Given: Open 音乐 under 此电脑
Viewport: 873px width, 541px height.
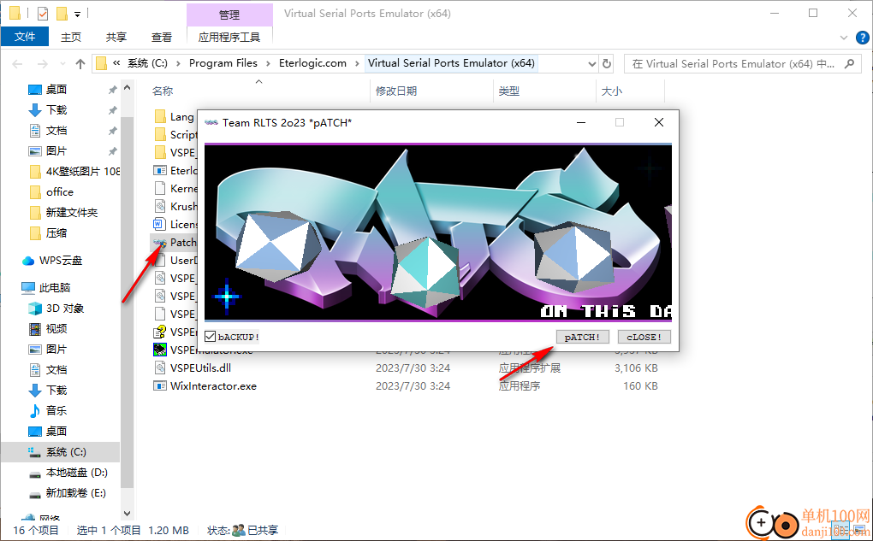Looking at the screenshot, I should pos(56,410).
